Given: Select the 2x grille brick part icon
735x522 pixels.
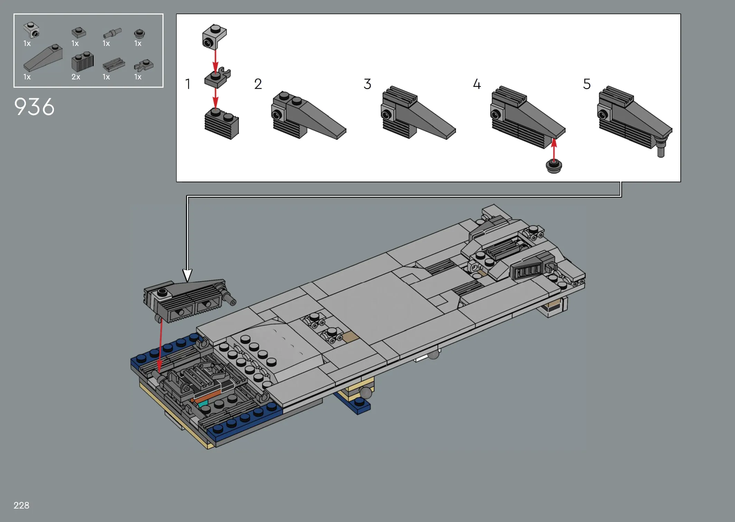Looking at the screenshot, I should click(x=83, y=62).
